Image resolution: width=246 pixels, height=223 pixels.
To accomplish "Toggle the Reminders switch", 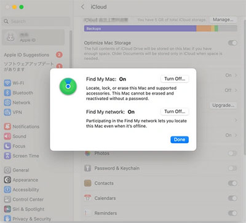I will (232, 213).
